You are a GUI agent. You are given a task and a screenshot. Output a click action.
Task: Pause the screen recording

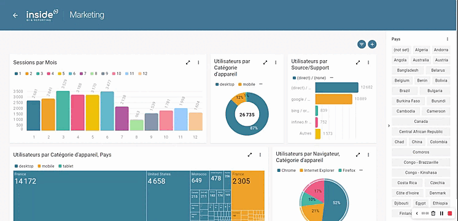pyautogui.click(x=441, y=214)
